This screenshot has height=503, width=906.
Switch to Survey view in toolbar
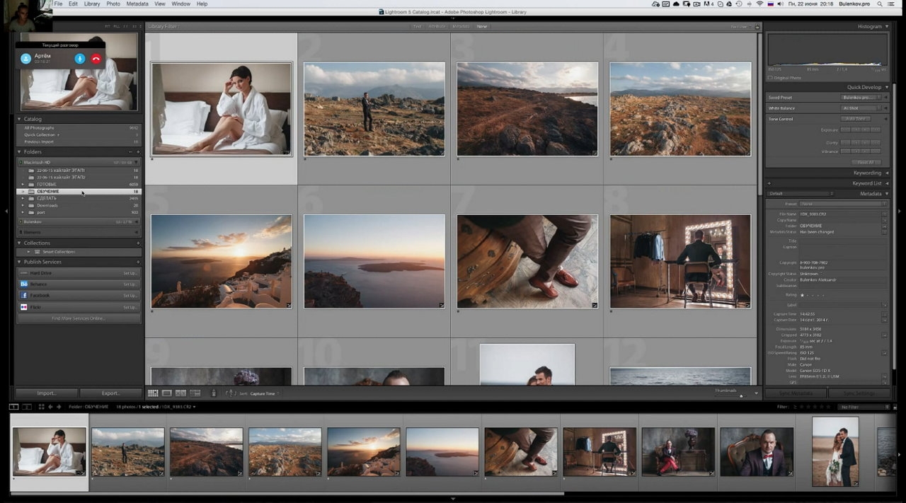(195, 393)
